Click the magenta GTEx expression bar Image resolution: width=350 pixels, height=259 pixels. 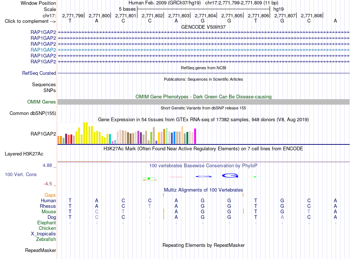(195, 136)
